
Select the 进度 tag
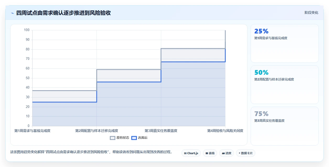(226, 153)
